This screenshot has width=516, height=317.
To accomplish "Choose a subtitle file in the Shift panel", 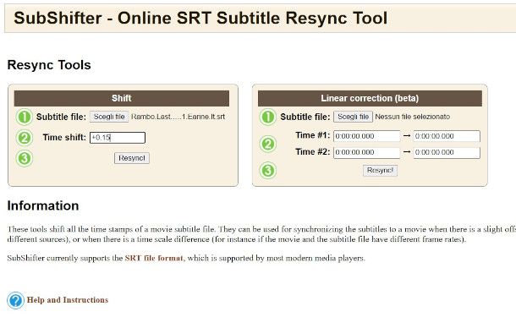I will pos(109,117).
